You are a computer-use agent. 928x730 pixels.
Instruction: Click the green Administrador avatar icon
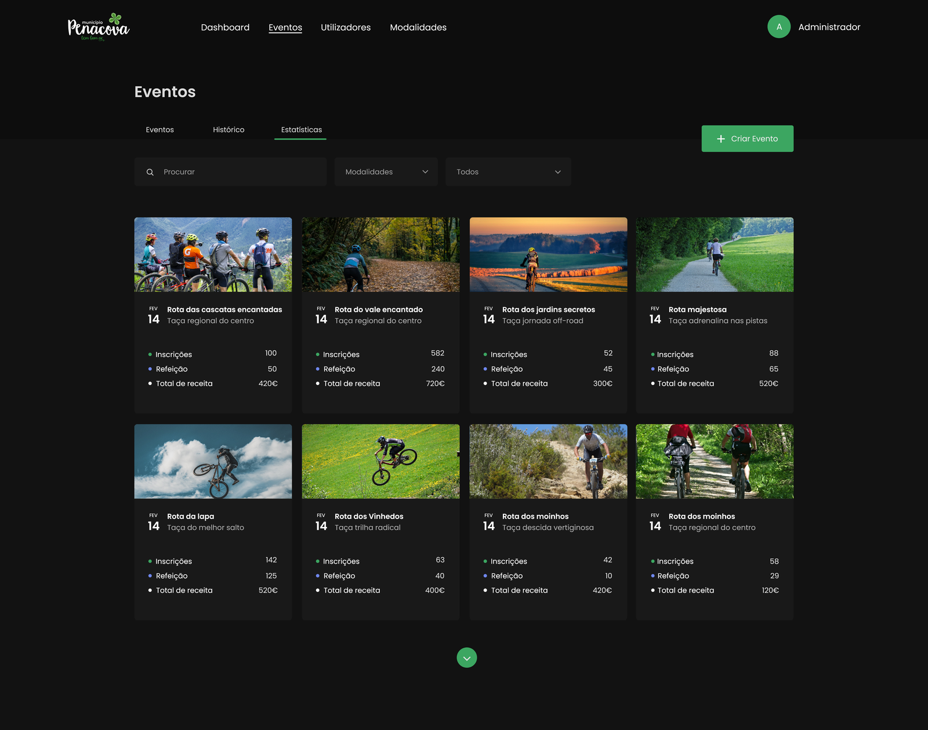pyautogui.click(x=778, y=27)
